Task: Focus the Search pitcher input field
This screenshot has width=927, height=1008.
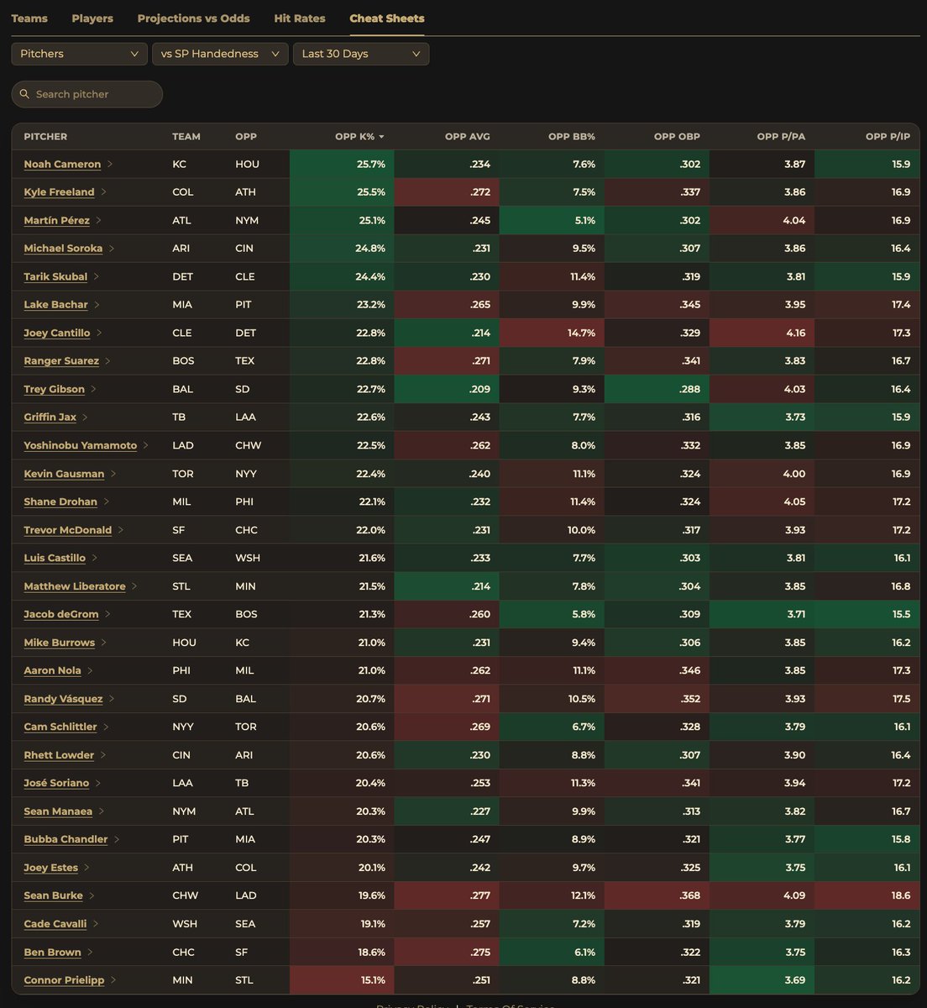Action: pyautogui.click(x=87, y=94)
